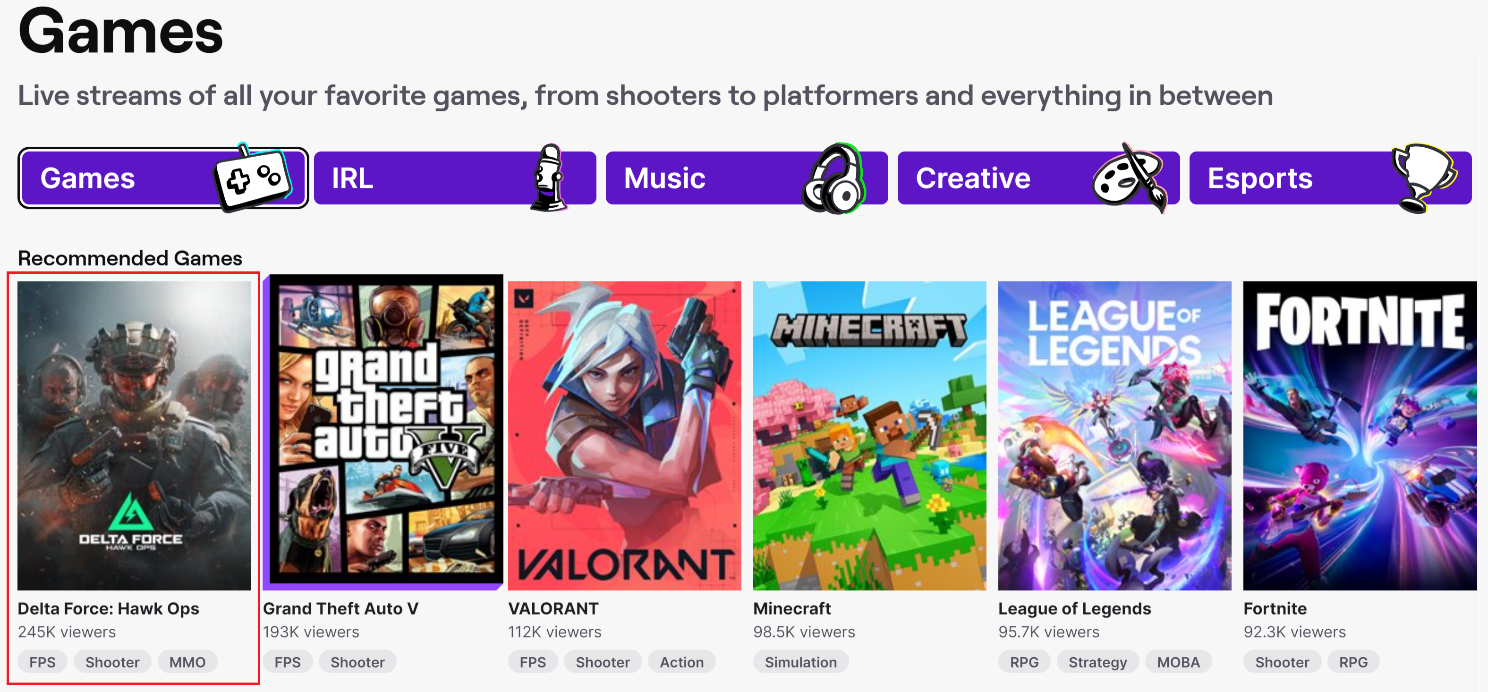Select the MOBA tag under League of Legends

pos(1178,662)
